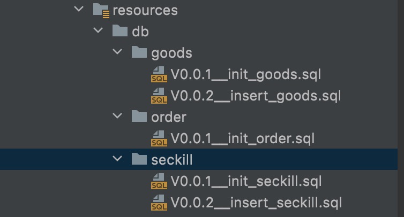Viewport: 404px width, 217px height.
Task: Collapse the goods folder chevron
Action: pyautogui.click(x=117, y=52)
